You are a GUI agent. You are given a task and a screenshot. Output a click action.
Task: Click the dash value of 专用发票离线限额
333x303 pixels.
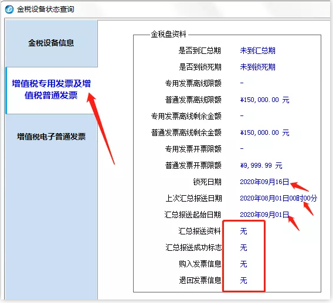(x=242, y=83)
